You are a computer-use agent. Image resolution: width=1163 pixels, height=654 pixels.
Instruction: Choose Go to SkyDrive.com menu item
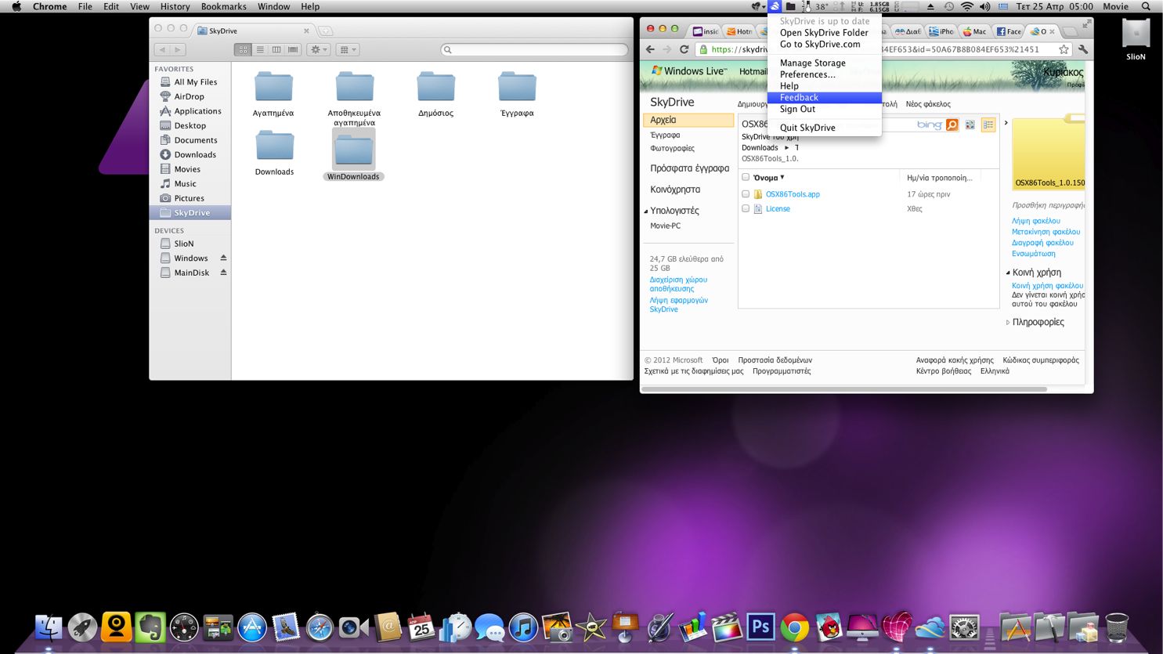tap(824, 45)
